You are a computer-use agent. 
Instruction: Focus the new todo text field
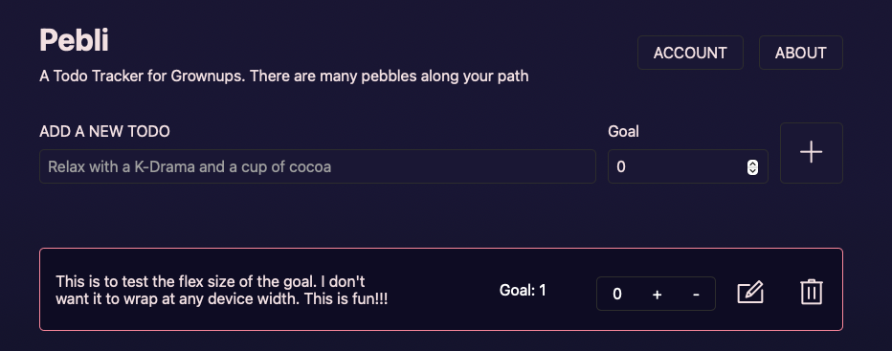(x=318, y=166)
